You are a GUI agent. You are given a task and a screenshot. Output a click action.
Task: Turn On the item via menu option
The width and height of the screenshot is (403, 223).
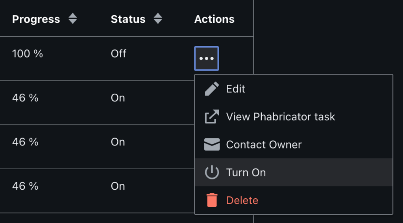[x=294, y=172]
